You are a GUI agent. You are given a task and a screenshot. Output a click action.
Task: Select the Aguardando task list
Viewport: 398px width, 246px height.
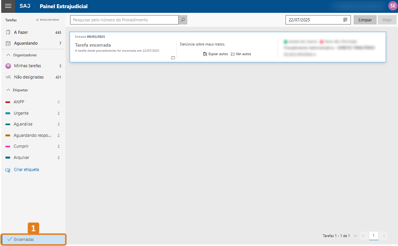tap(26, 43)
